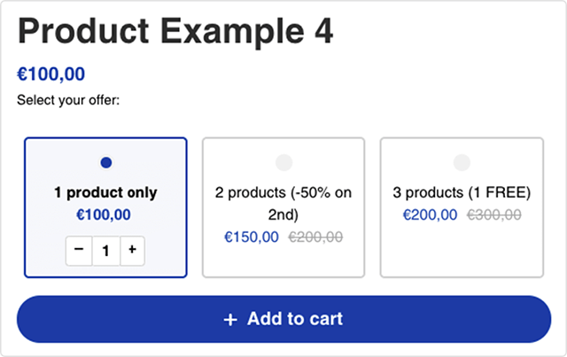Choose the 3 products (1 FREE) label
Screen dimensions: 567x357
[462, 192]
